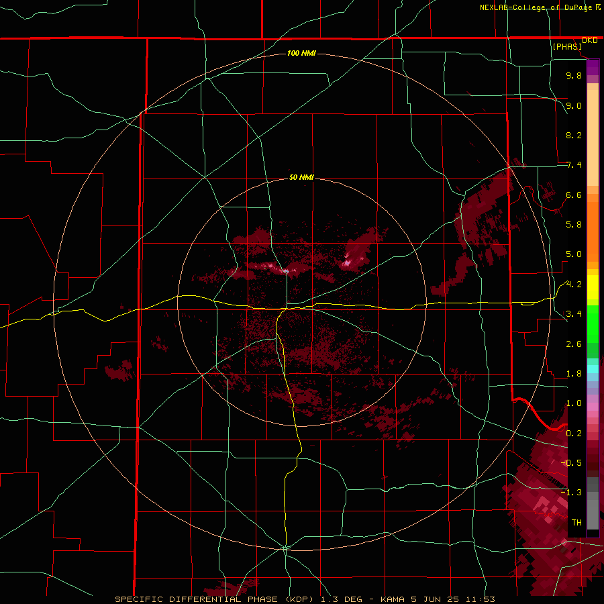604x604 pixels.
Task: Select the 9.8 value on the color scale
Action: pos(574,75)
